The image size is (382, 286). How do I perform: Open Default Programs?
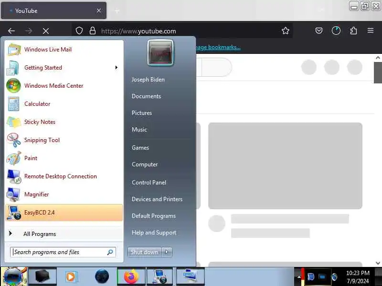pyautogui.click(x=153, y=216)
